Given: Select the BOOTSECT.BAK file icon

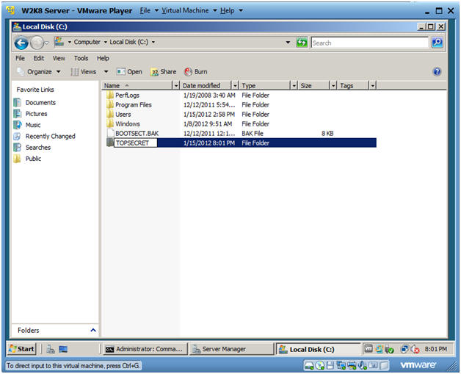Looking at the screenshot, I should point(110,133).
